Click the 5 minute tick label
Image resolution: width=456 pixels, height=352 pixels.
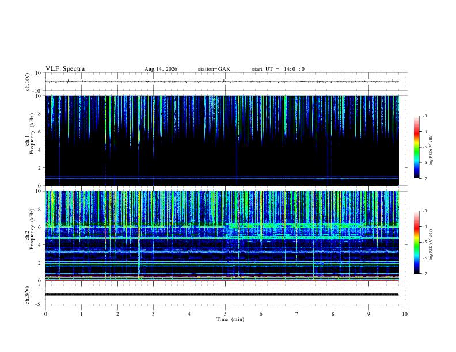coord(225,314)
